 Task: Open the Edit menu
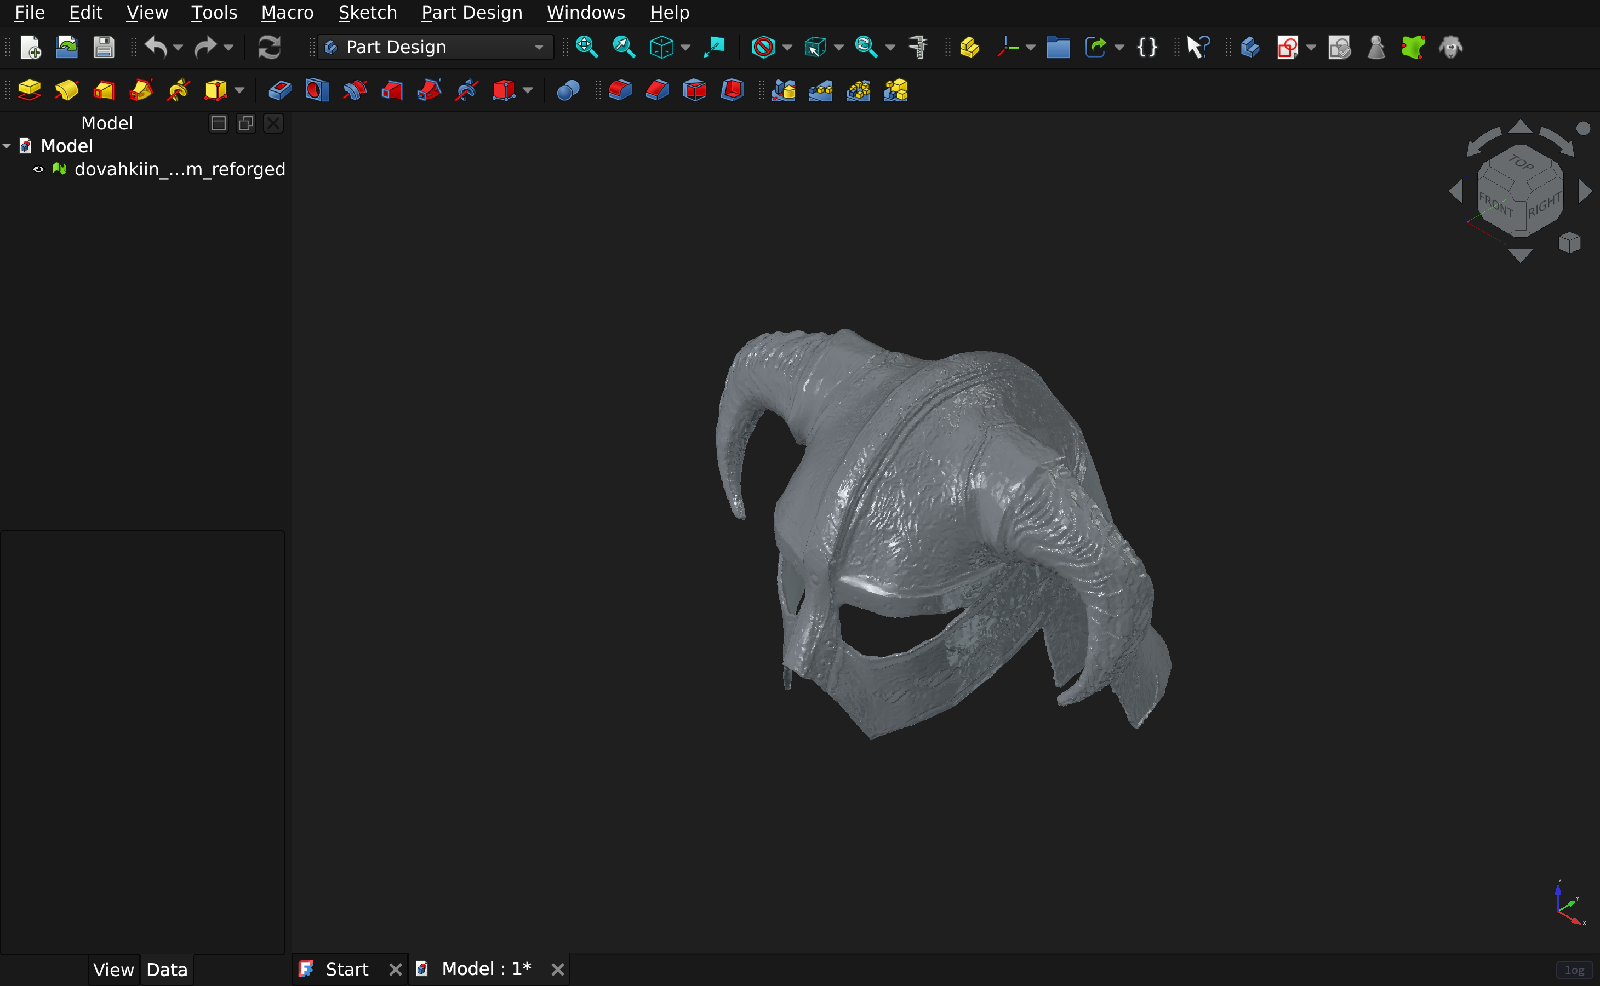tap(85, 13)
